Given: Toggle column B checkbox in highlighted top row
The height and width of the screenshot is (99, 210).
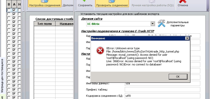Looking at the screenshot, I should pos(9,10).
